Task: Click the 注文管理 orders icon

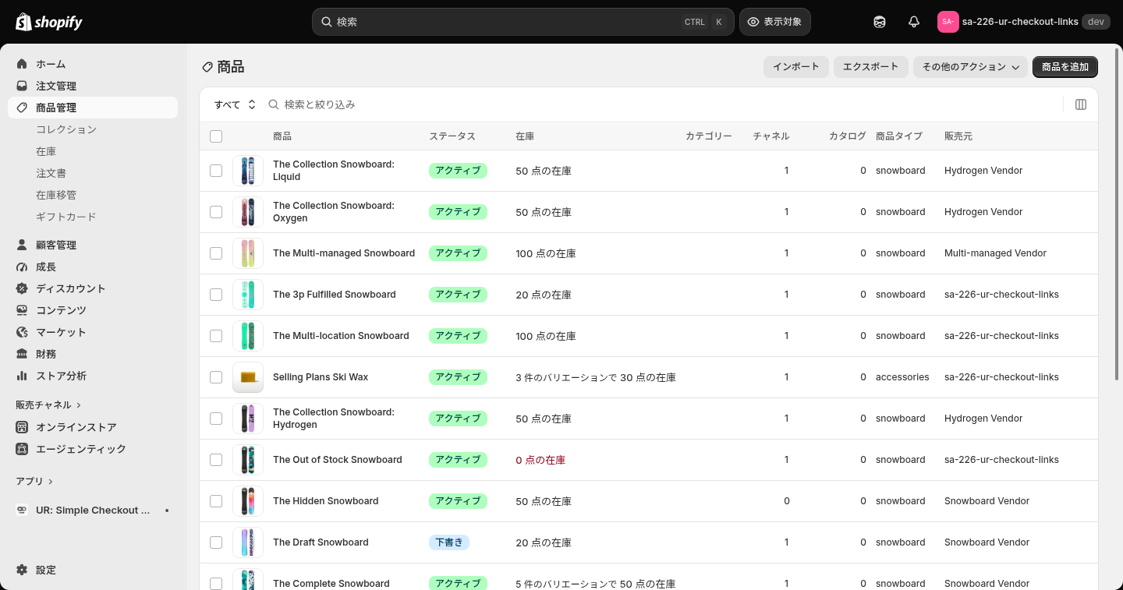Action: pyautogui.click(x=22, y=86)
